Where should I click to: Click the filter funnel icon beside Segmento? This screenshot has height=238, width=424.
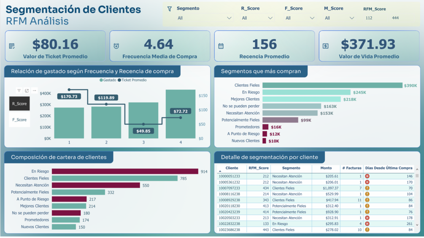[x=170, y=9]
